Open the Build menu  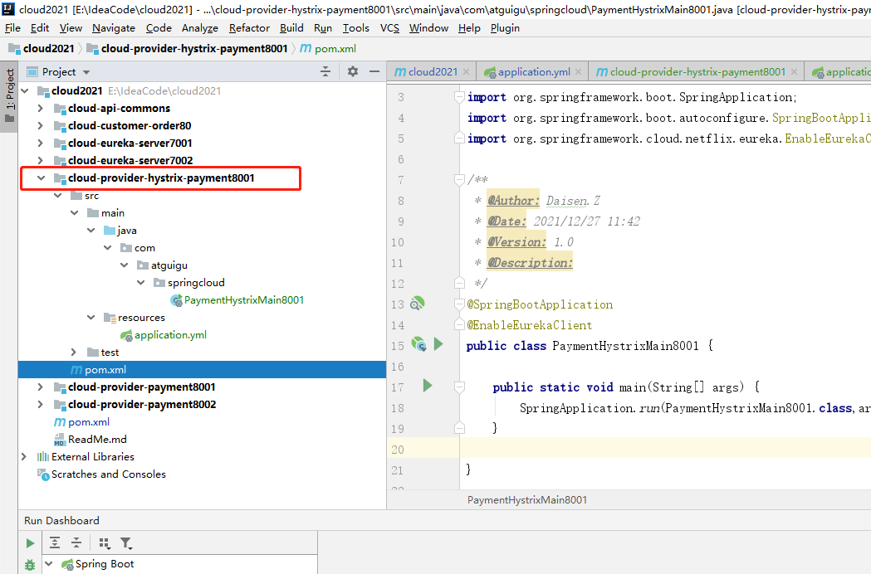291,27
